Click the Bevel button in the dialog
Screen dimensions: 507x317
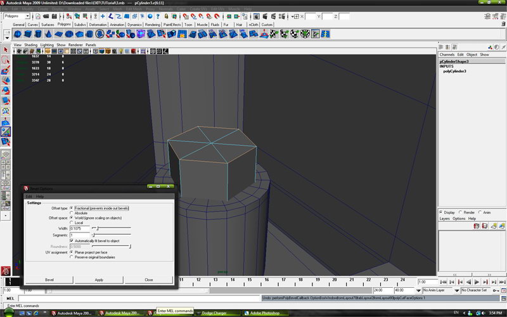[49, 280]
